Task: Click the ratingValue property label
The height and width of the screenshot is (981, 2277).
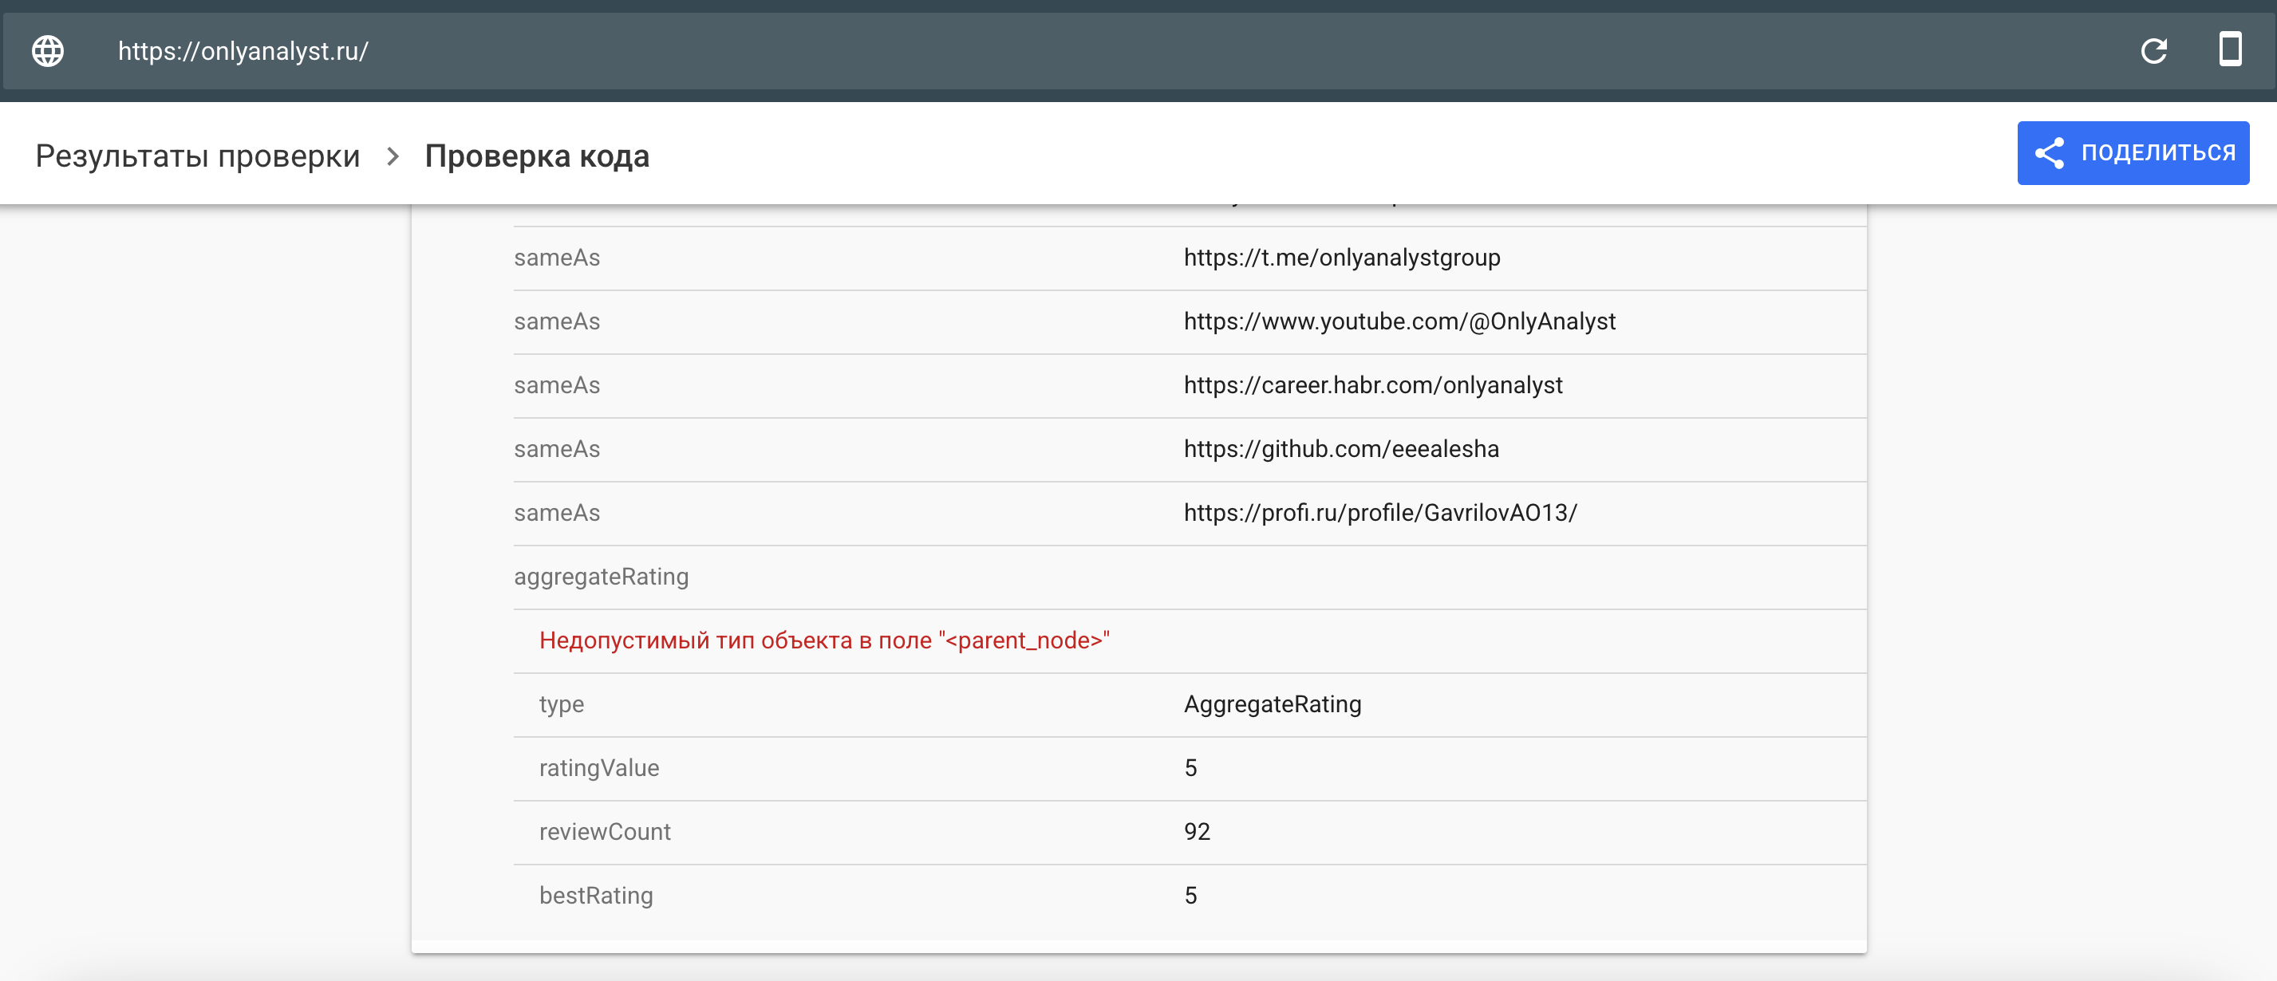Action: click(598, 768)
